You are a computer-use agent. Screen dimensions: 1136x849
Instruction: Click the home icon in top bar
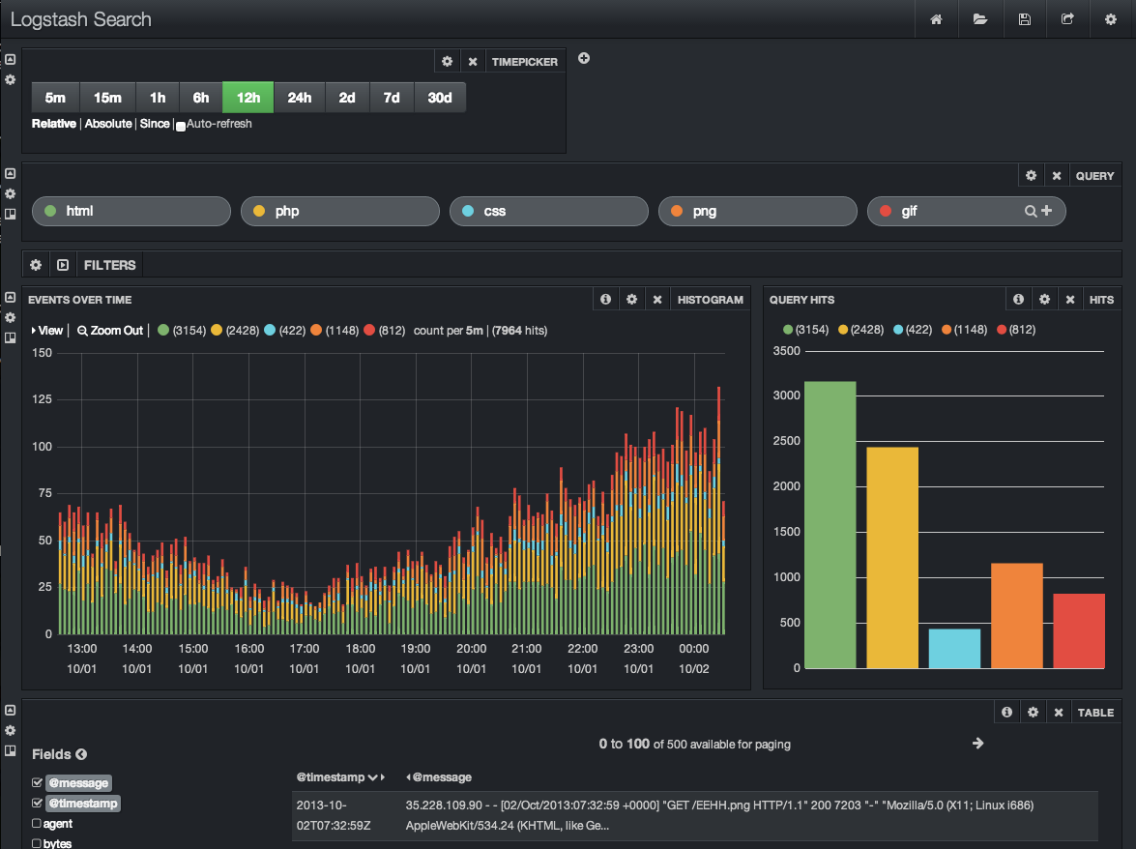(936, 19)
